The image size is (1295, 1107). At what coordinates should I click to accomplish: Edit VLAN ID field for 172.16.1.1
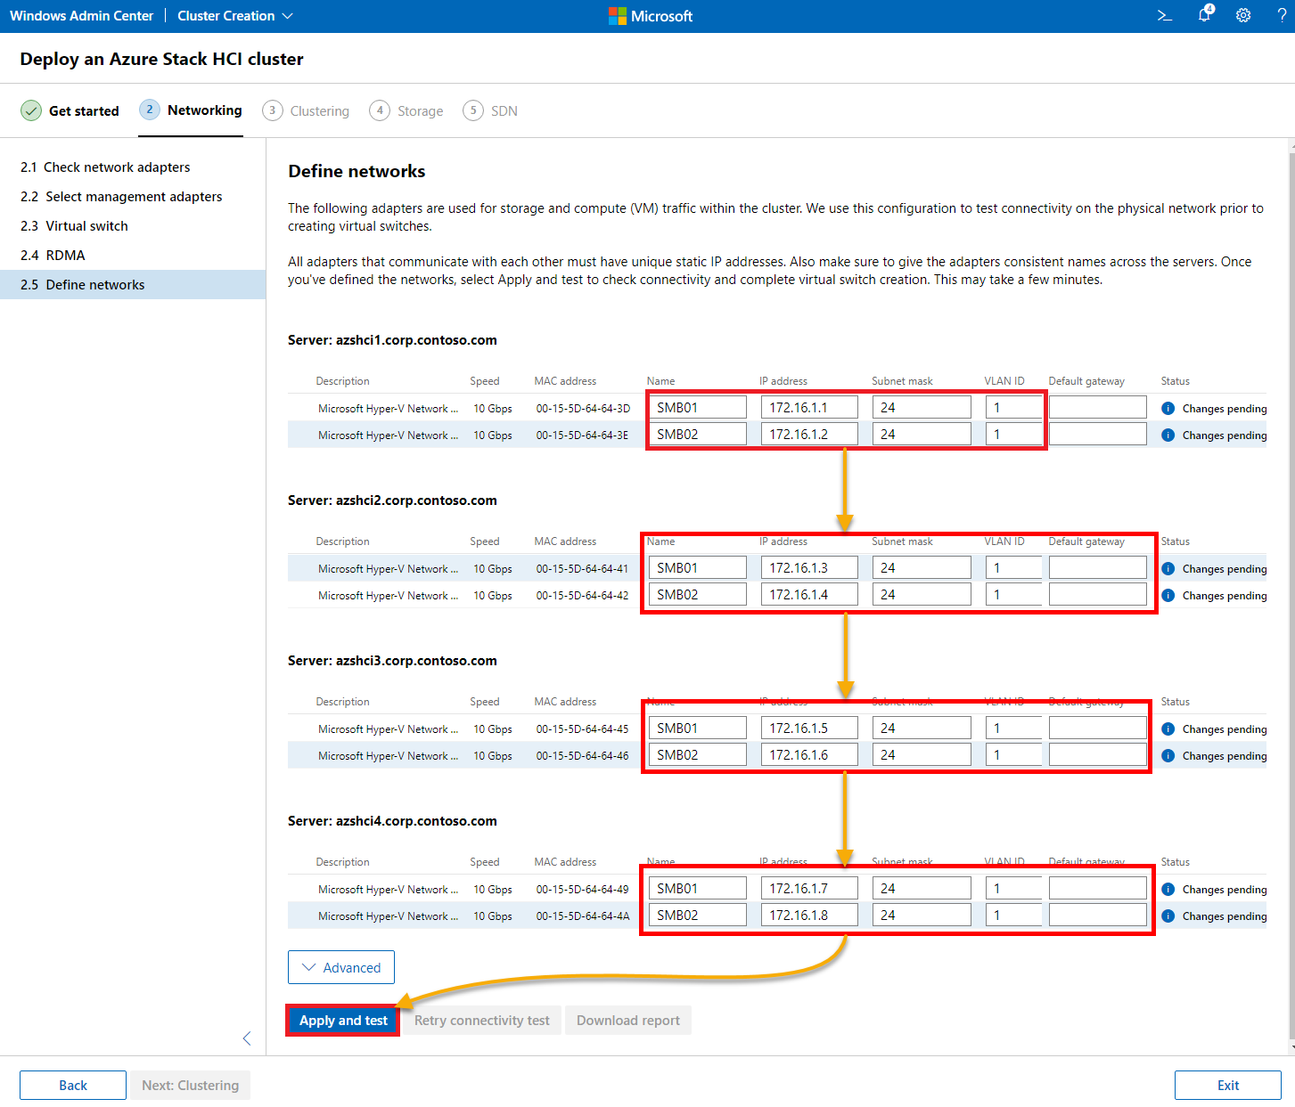click(x=1013, y=407)
